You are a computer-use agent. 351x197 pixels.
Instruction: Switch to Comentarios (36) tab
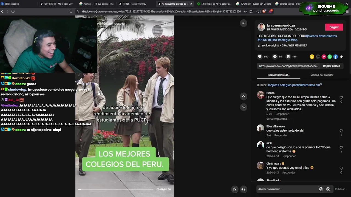278,75
